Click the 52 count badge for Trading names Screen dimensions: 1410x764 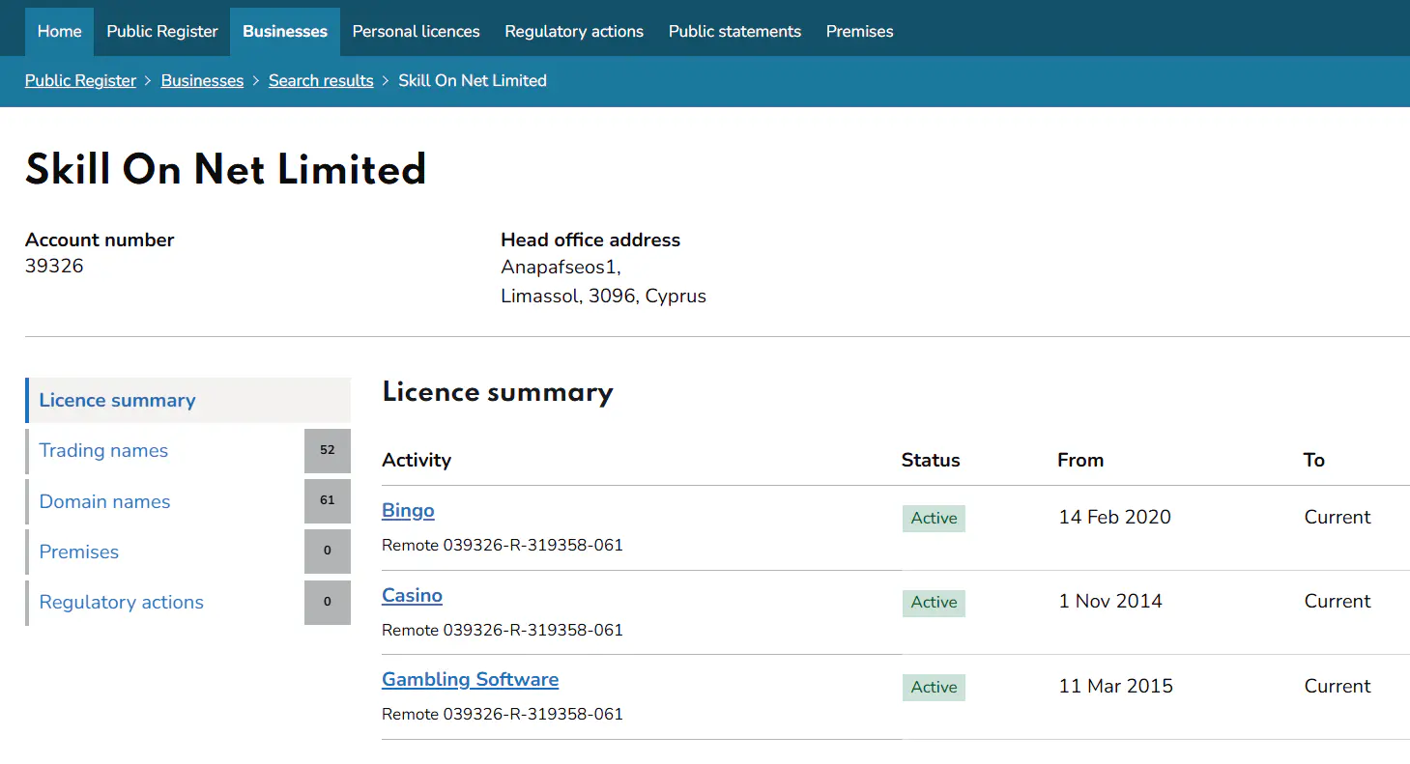328,451
